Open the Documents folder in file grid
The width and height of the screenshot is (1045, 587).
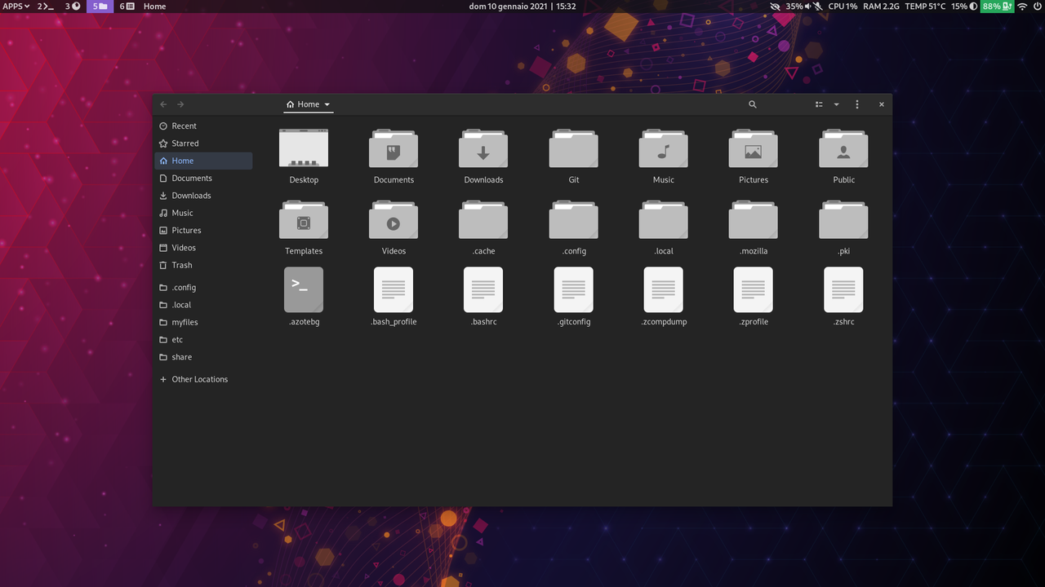tap(394, 148)
